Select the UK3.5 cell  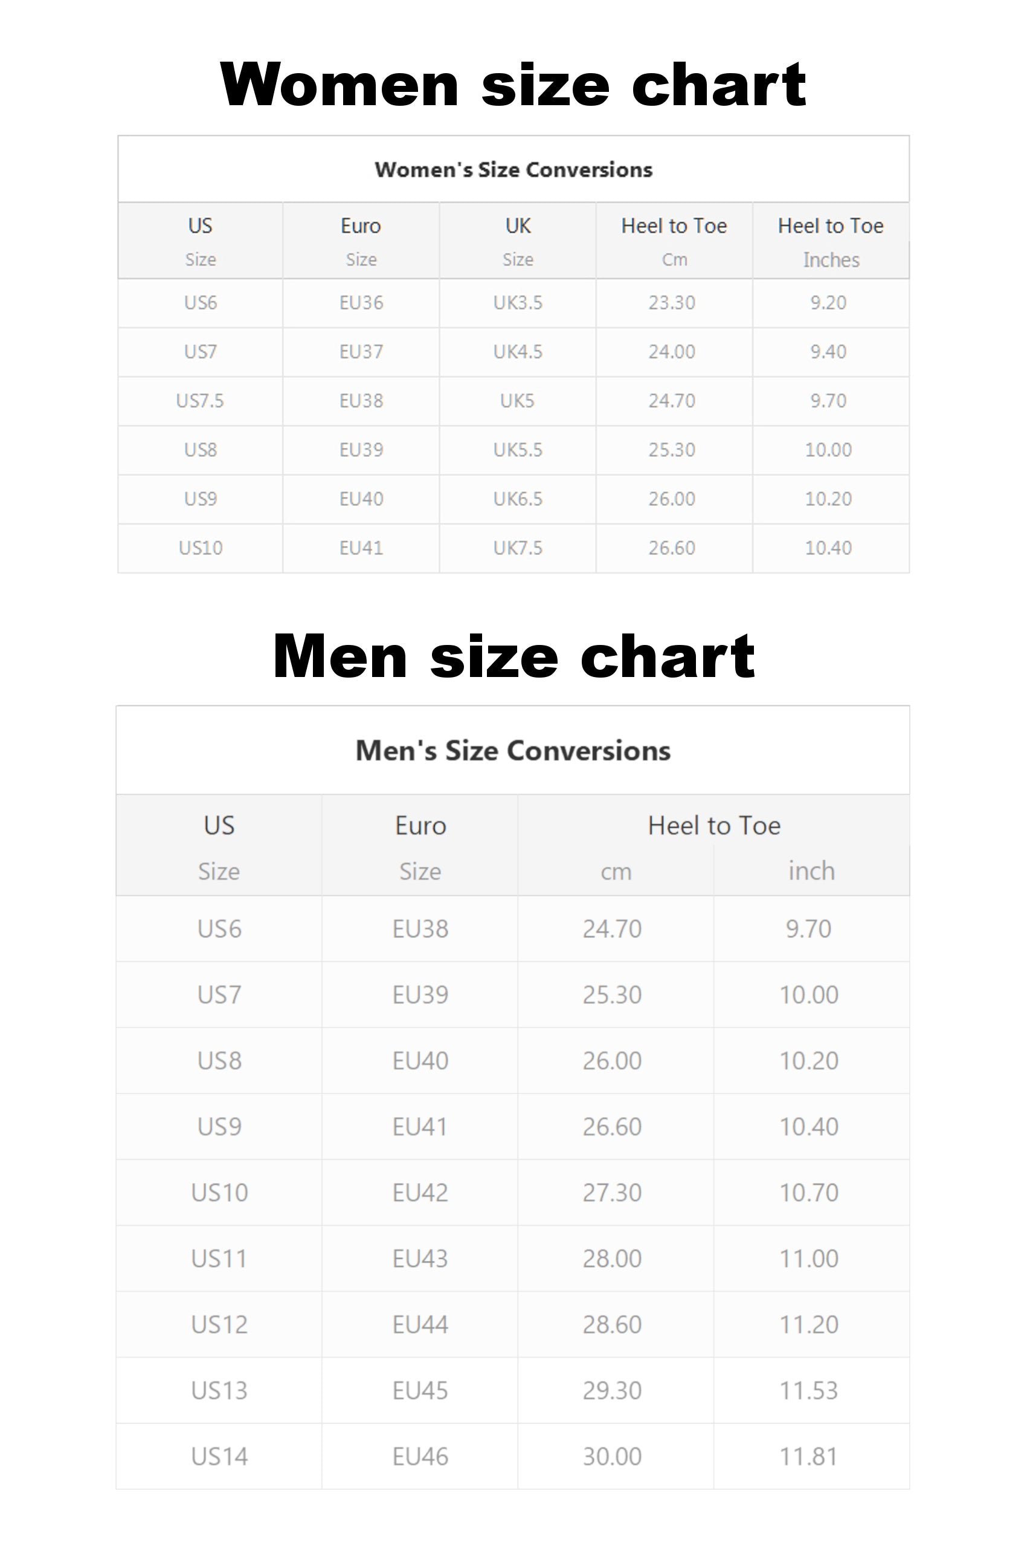click(518, 303)
